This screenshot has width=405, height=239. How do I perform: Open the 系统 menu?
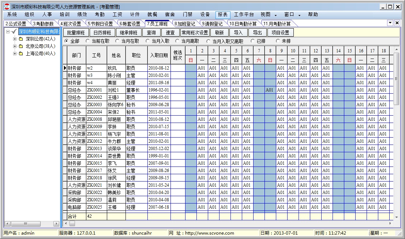(12, 15)
